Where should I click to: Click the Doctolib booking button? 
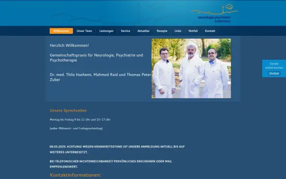[274, 73]
